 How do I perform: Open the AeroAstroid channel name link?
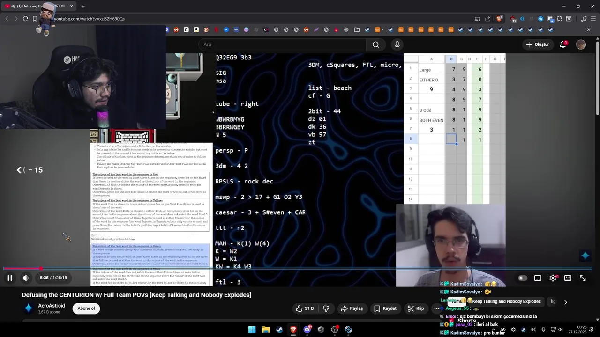point(52,306)
